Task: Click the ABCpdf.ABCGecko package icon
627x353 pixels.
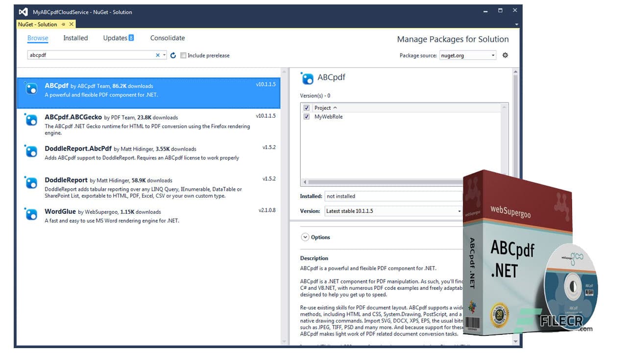Action: (31, 120)
